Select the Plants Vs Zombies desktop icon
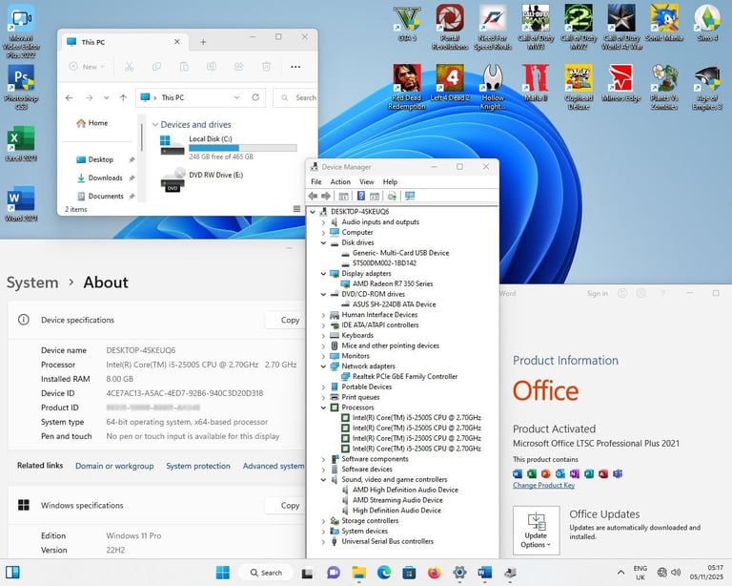This screenshot has height=586, width=732. (x=664, y=88)
